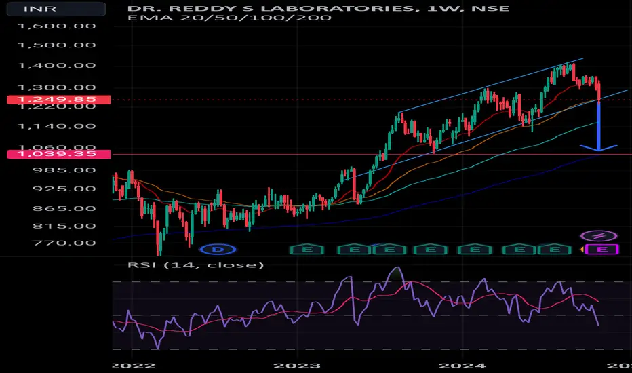The width and height of the screenshot is (632, 373).
Task: Click the 1,600.00 price axis label
Action: [x=57, y=26]
